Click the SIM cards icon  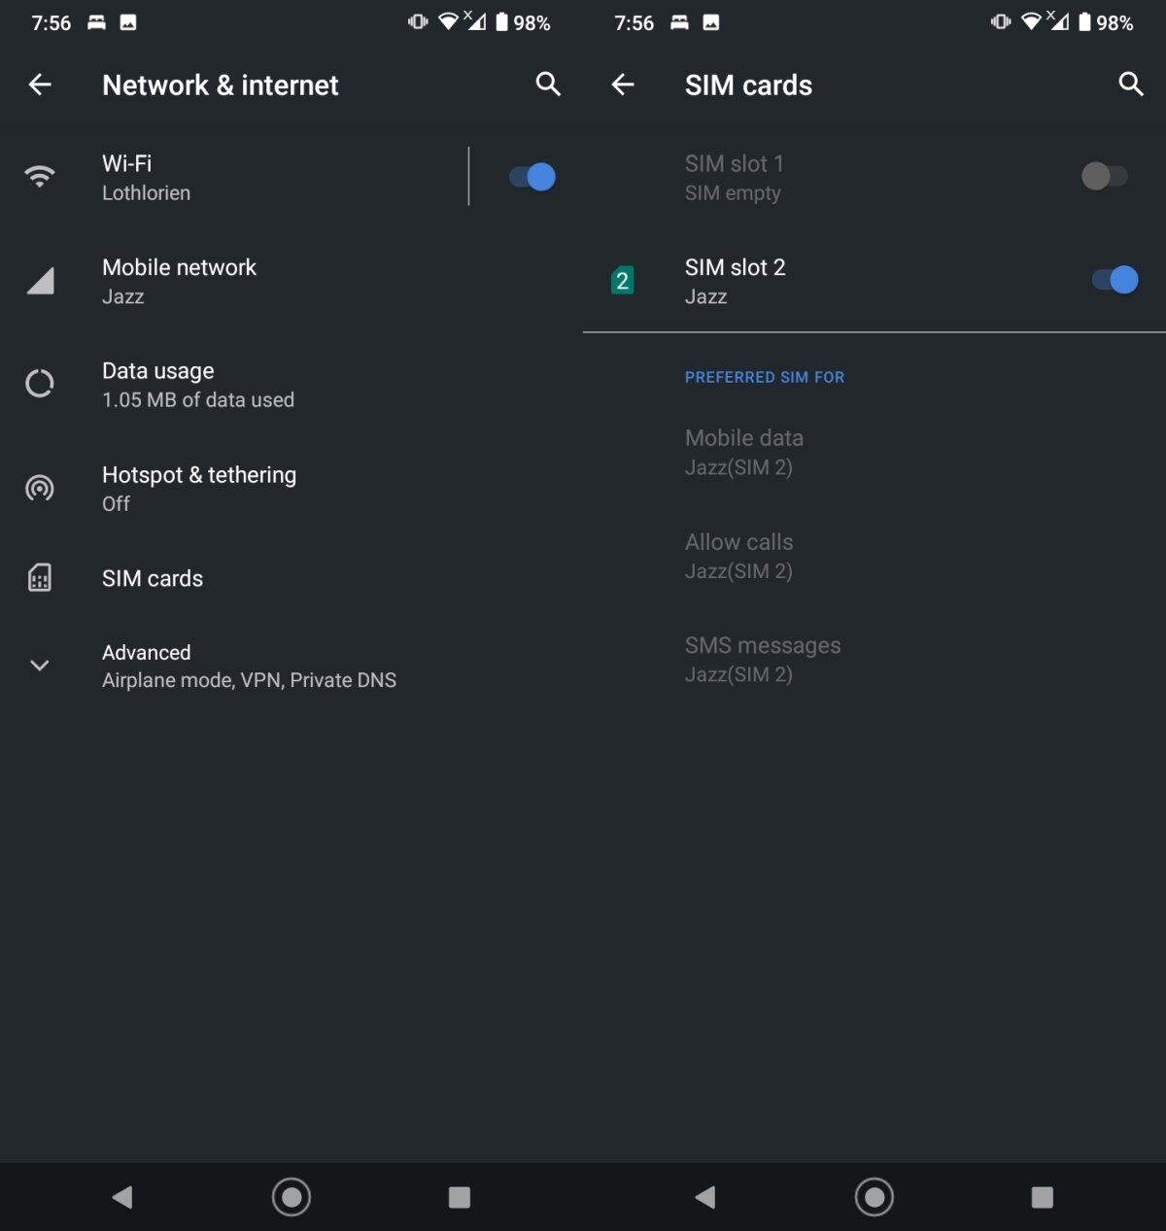(39, 578)
